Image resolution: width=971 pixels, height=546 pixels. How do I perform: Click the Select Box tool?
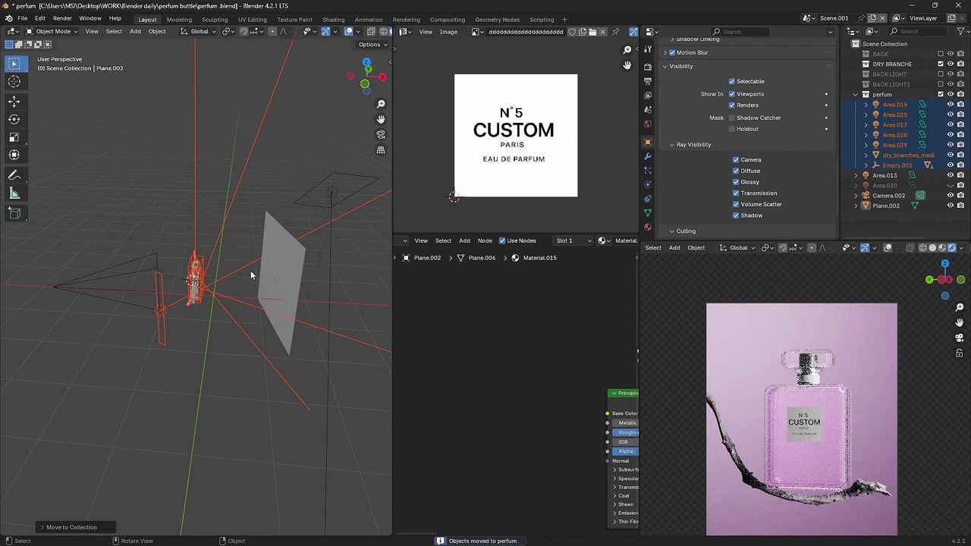[14, 64]
